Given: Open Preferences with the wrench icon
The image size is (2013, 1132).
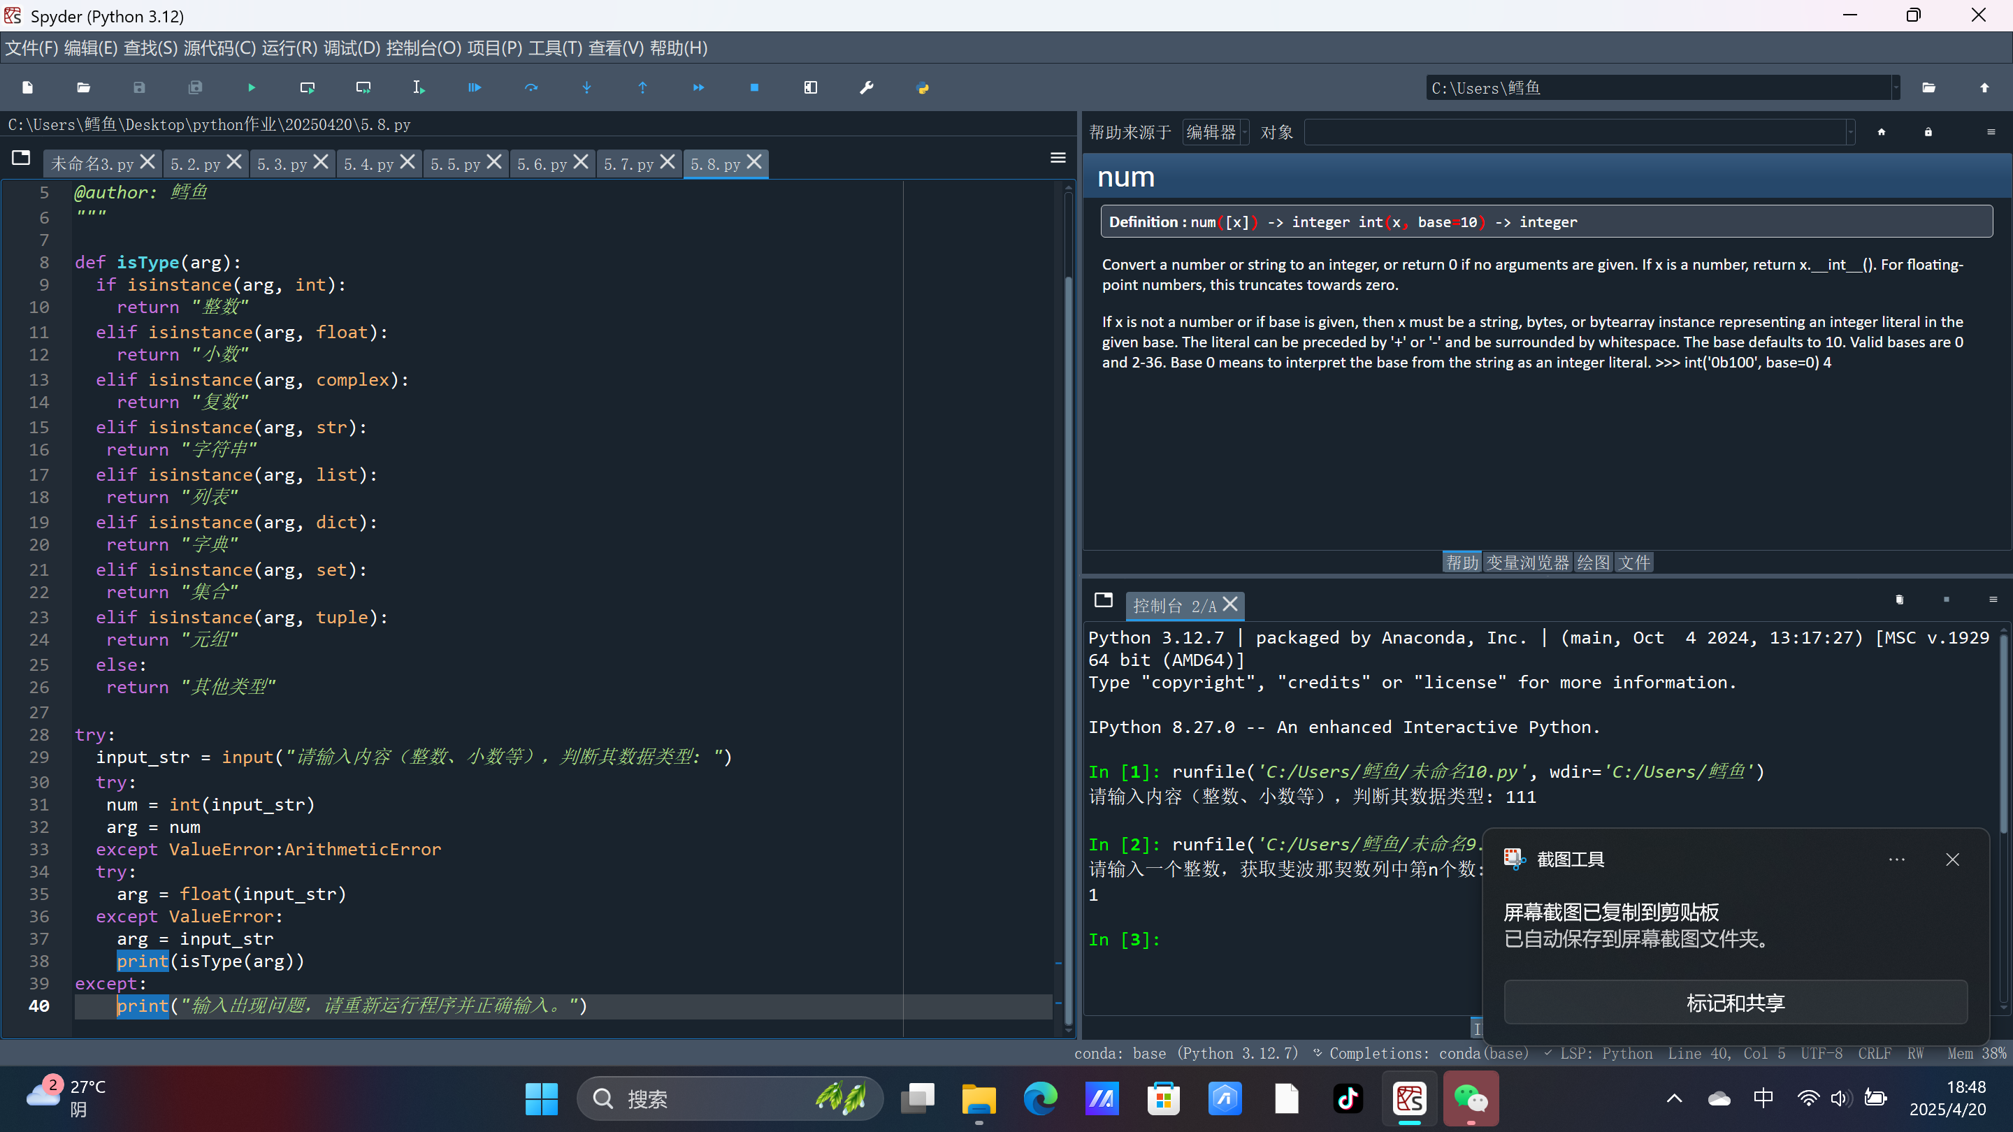Looking at the screenshot, I should tap(866, 87).
